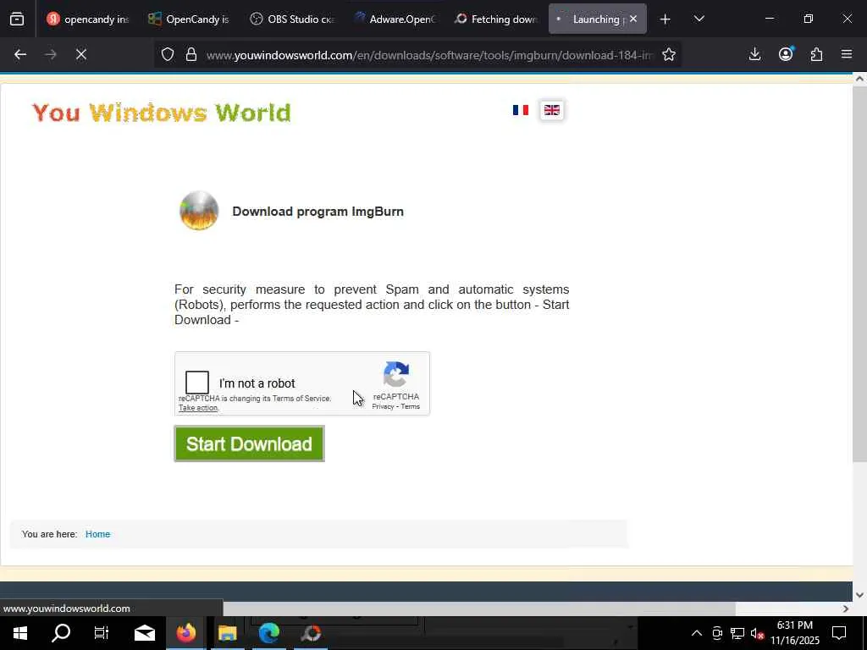Viewport: 867px width, 650px height.
Task: Click the muted volume tray icon
Action: tap(757, 633)
